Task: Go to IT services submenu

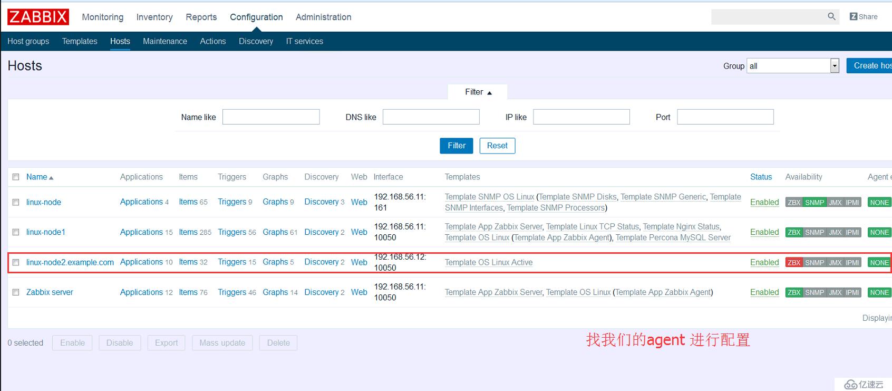Action: [x=304, y=41]
